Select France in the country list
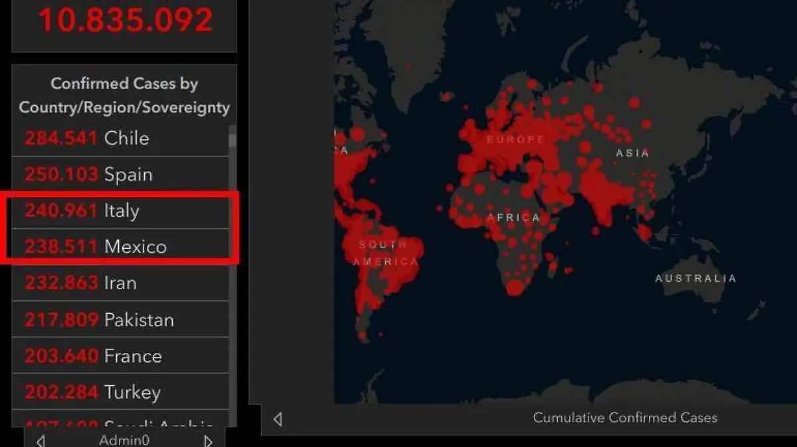 [120, 356]
